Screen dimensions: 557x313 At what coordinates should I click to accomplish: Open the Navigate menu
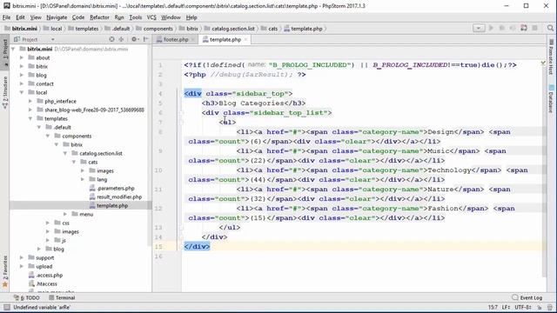tap(57, 17)
